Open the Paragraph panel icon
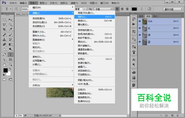 click(x=134, y=65)
